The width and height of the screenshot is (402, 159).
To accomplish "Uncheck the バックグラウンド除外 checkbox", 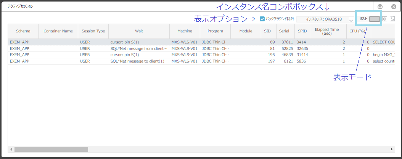I will coord(262,19).
